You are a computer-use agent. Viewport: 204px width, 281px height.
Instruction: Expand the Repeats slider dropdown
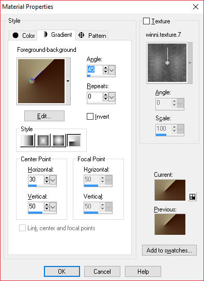[112, 97]
